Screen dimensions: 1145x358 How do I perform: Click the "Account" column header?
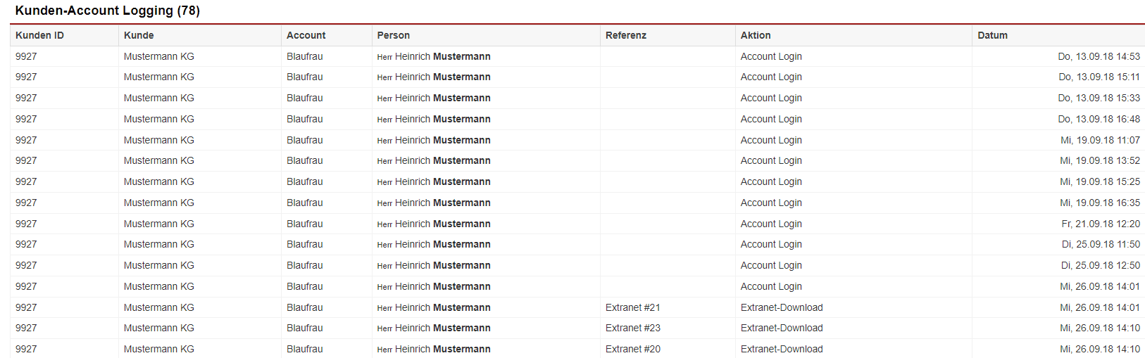[306, 35]
